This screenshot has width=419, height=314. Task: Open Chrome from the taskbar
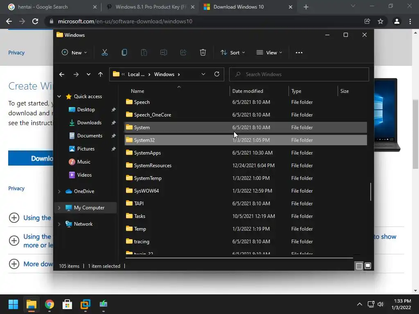(x=50, y=304)
